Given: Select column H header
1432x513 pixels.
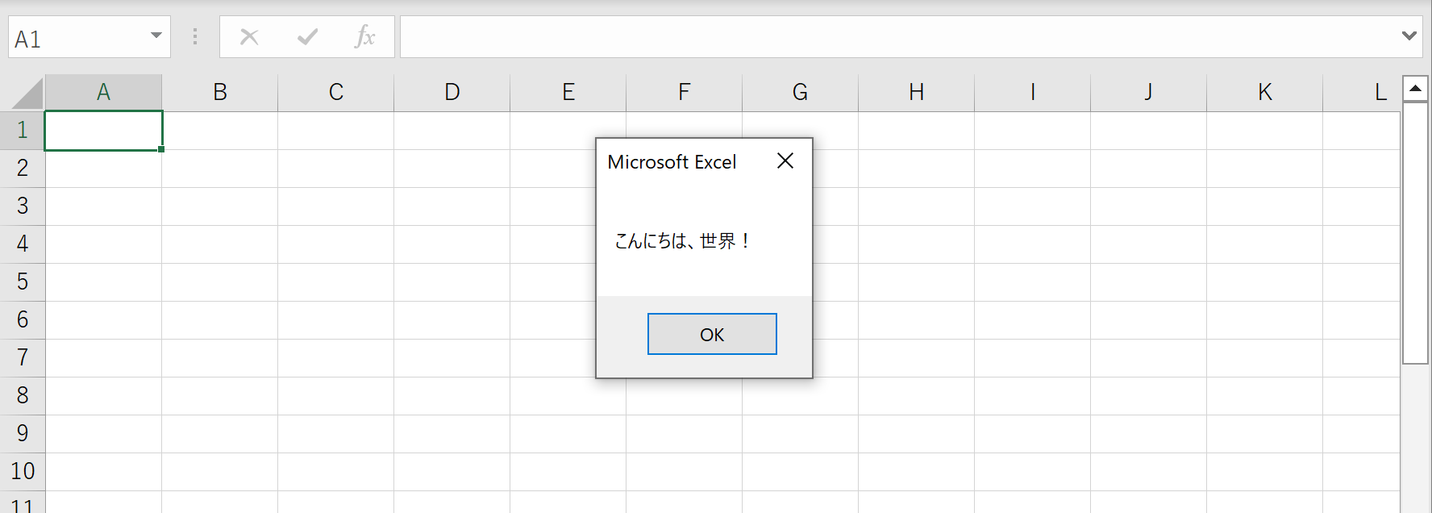Looking at the screenshot, I should pos(916,93).
